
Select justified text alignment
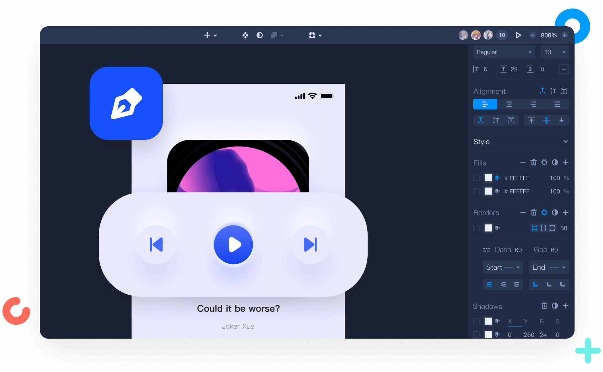pyautogui.click(x=557, y=104)
